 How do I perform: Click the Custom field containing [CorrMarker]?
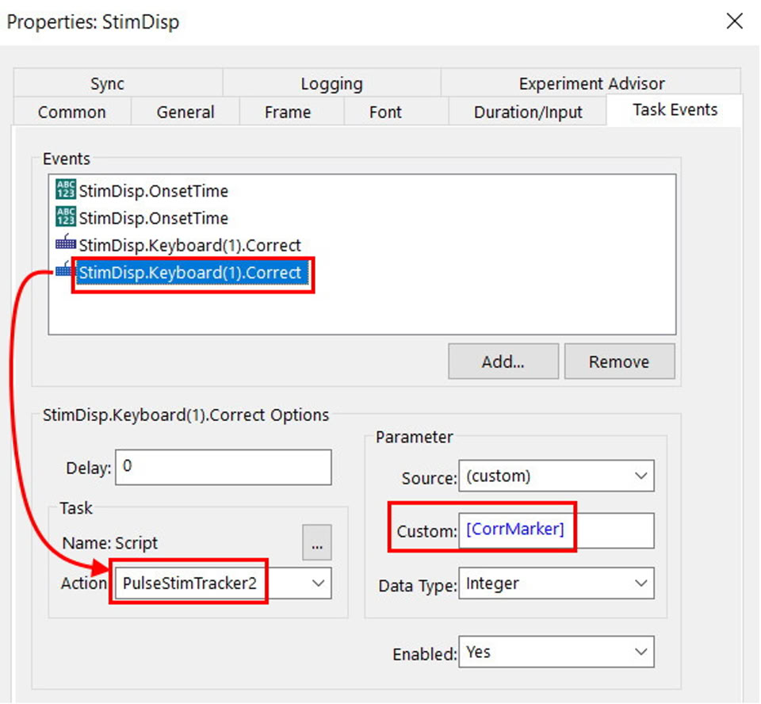(x=555, y=530)
